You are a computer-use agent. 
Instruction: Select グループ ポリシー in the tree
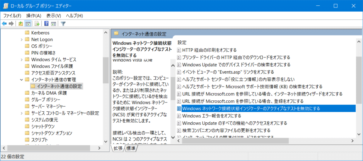tap(46, 100)
